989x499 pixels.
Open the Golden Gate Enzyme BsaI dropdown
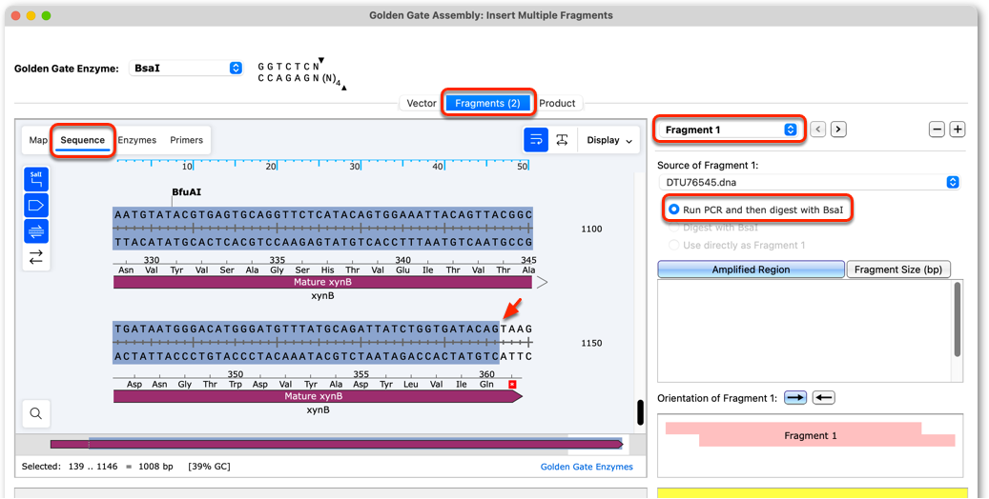(186, 68)
